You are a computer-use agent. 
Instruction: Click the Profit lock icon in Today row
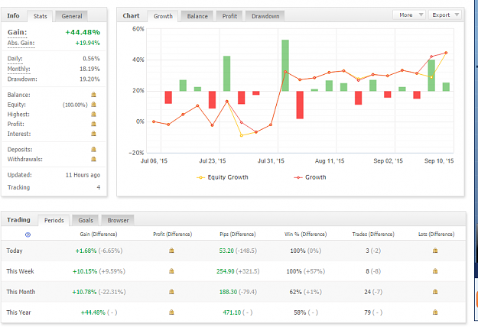pos(171,251)
